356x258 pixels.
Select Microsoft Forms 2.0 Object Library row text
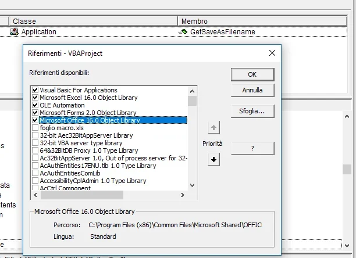point(88,113)
